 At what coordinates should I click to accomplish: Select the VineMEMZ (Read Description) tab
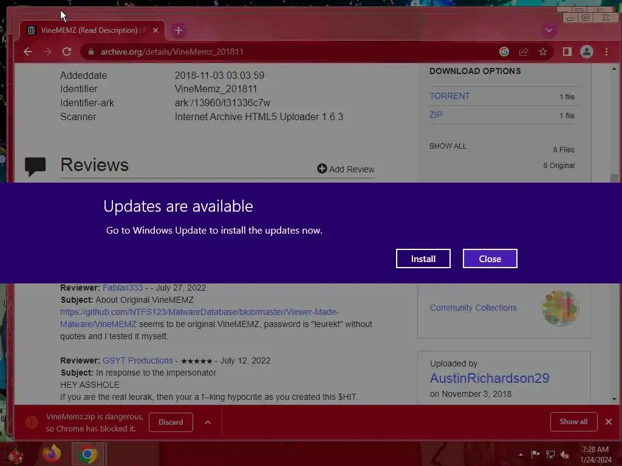tap(92, 30)
